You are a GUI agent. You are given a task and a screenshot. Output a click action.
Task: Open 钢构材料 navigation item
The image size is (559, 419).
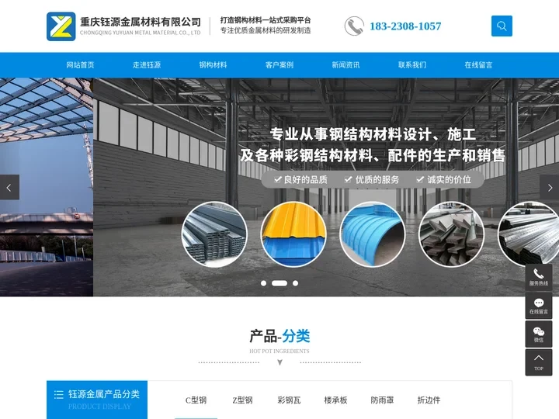[x=213, y=65]
